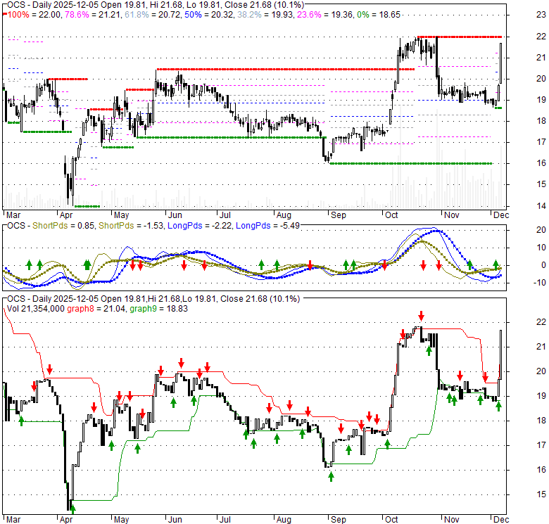Screen dimensions: 549x524
Task: Click the 'Dec' month label on top chart axis
Action: 501,215
